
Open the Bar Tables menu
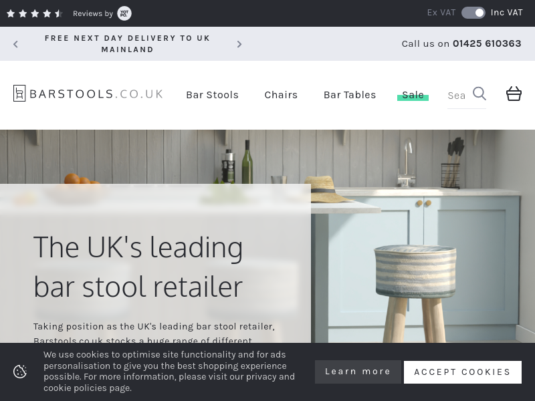tap(350, 95)
